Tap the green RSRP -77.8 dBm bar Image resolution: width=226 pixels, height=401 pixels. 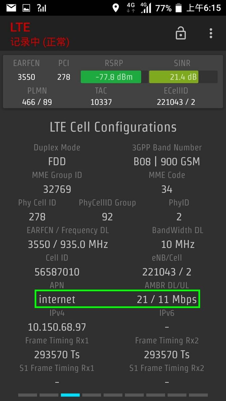tap(111, 77)
